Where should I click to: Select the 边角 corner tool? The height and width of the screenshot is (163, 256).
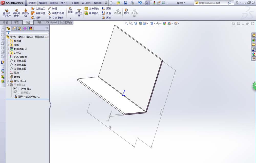(70, 10)
